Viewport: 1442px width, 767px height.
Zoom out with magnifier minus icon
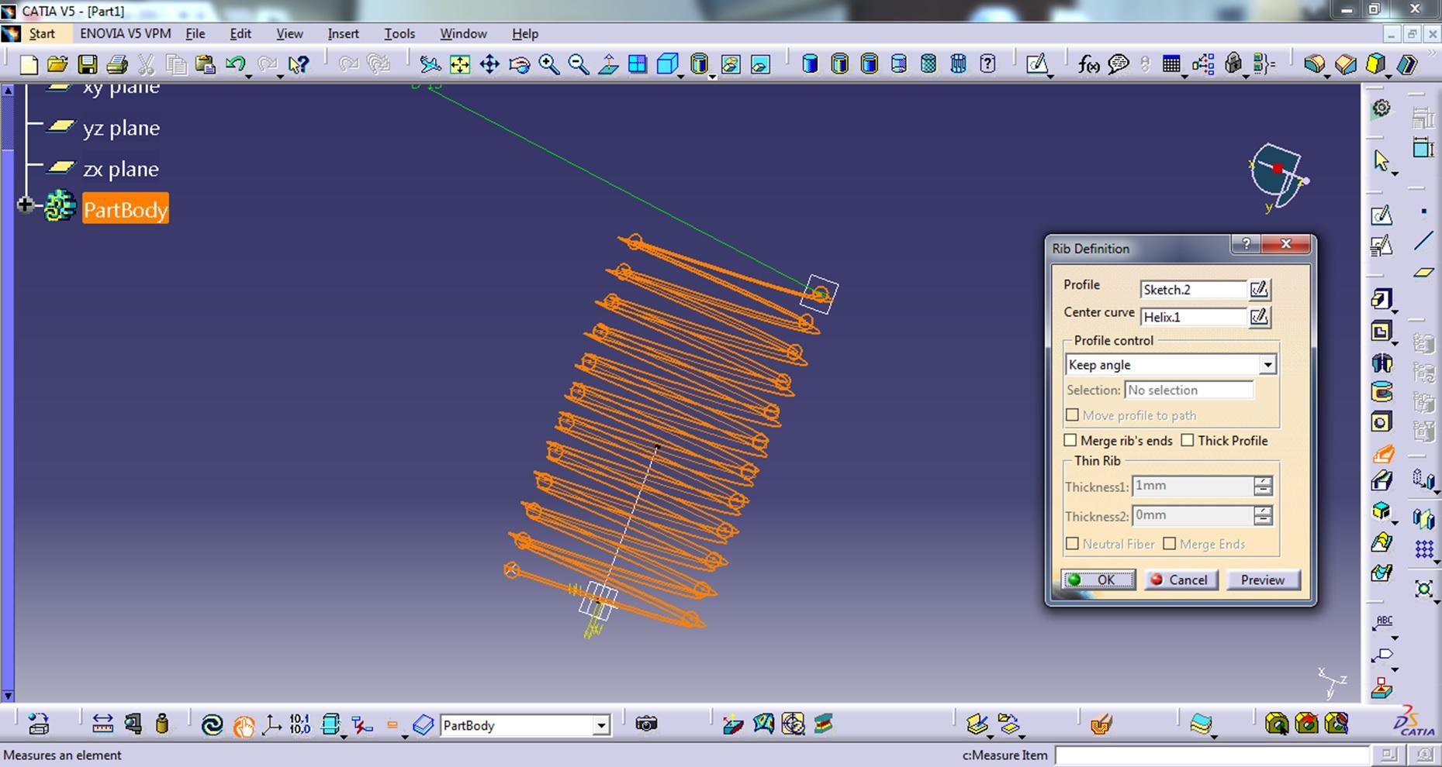(x=578, y=64)
